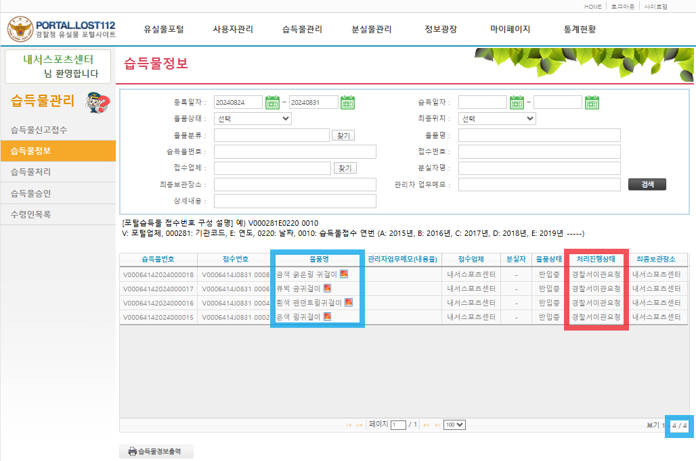The image size is (696, 461).
Task: Open calendar for 등록일자 end date
Action: (x=347, y=103)
